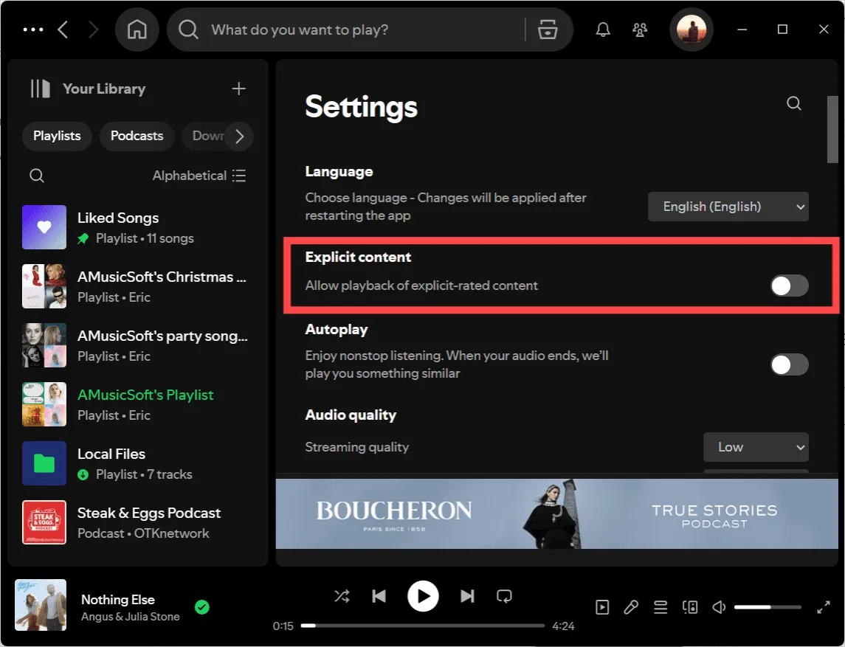Adjust the volume slider
845x647 pixels.
point(768,607)
